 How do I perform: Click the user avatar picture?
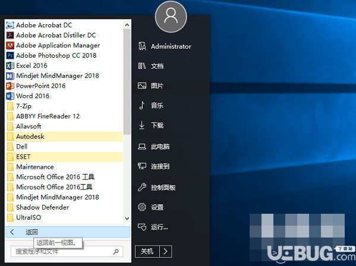(171, 17)
